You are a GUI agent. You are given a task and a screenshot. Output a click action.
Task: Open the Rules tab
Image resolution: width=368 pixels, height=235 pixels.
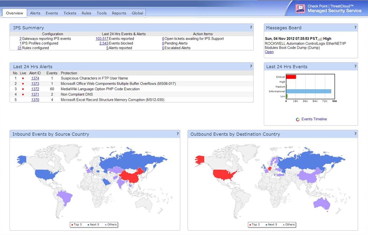(86, 13)
